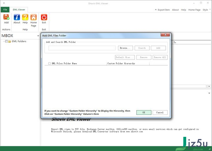Expand the preview pane dropdown arrow
The width and height of the screenshot is (212, 151).
pos(209,93)
